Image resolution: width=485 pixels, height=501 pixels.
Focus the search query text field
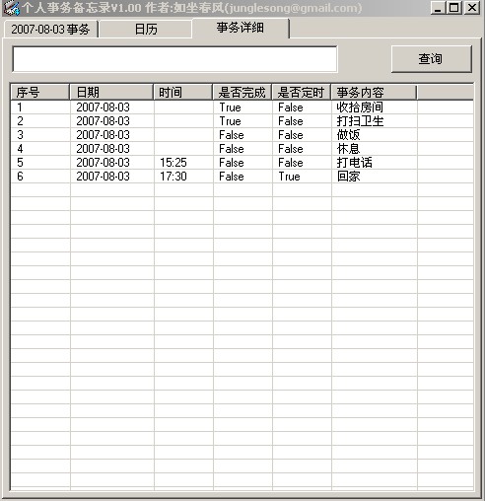point(174,59)
